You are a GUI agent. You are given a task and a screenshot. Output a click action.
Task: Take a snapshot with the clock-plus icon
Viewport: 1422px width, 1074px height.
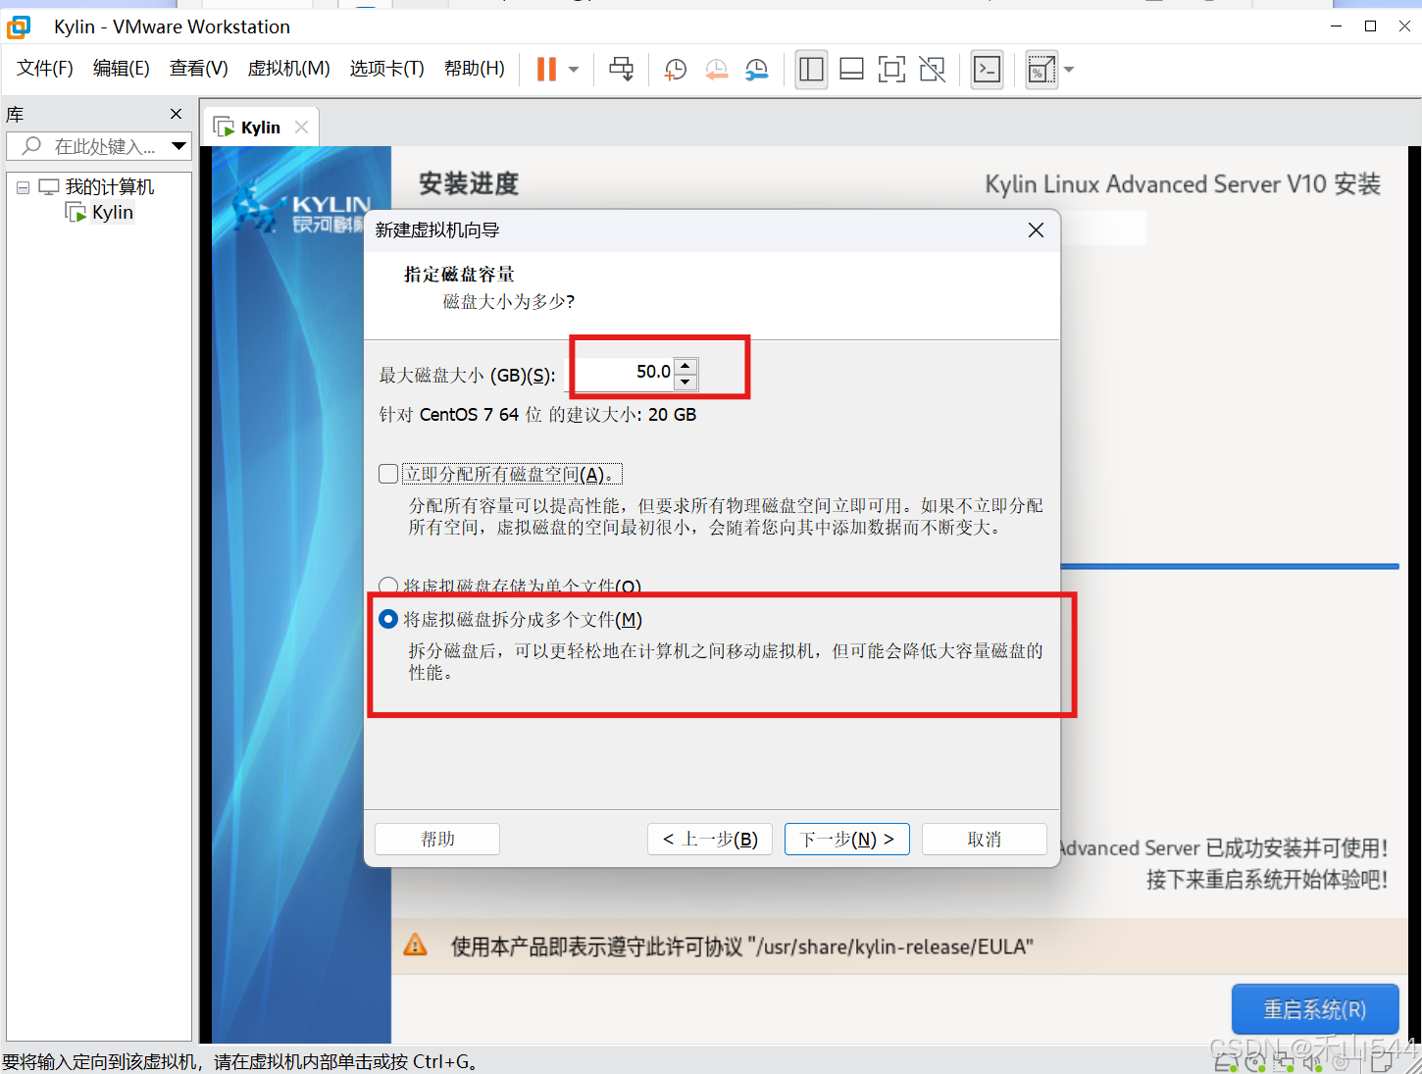pos(676,69)
